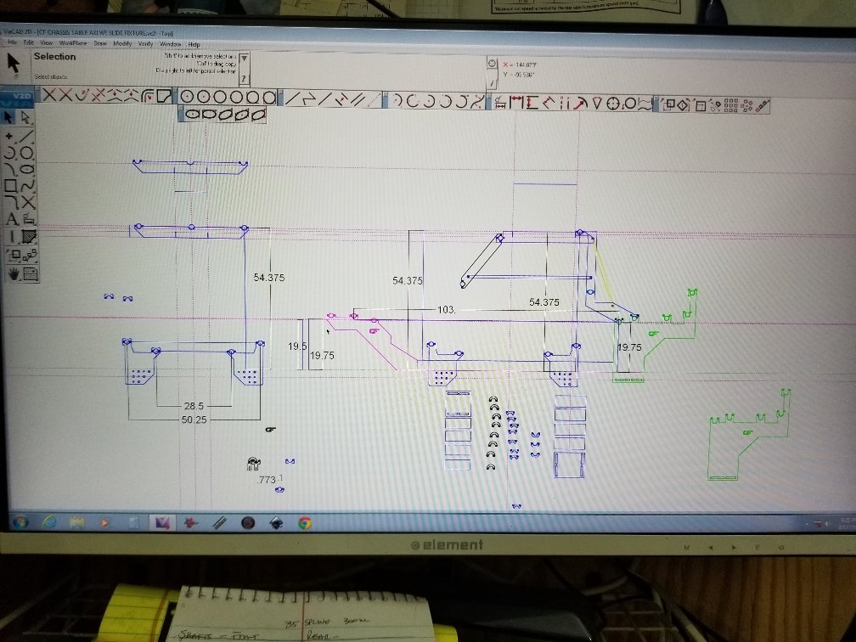Choose the Pan hand tool
This screenshot has height=642, width=856.
[x=13, y=273]
